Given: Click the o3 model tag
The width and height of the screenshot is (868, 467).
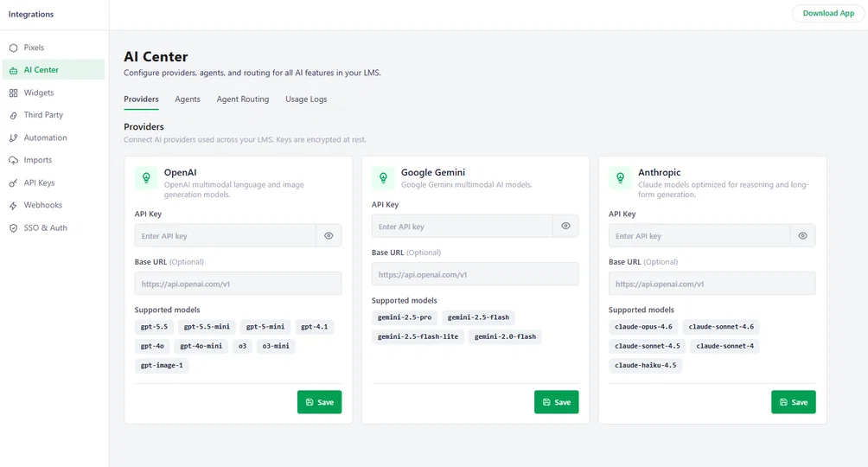Looking at the screenshot, I should point(242,346).
